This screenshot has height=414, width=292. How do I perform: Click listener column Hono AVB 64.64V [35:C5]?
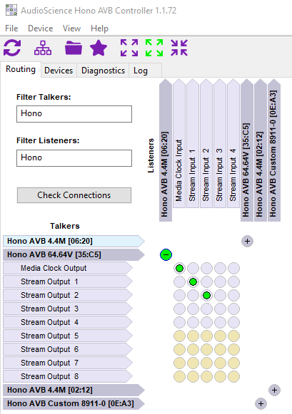(x=247, y=150)
